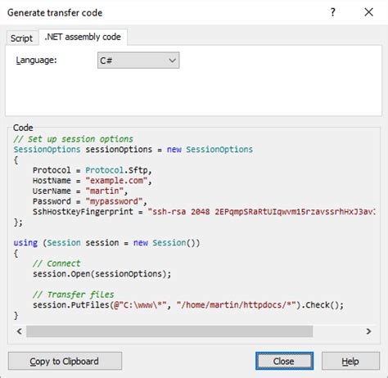388x378 pixels.
Task: Open the Language combo box showing C#
Action: coord(138,61)
